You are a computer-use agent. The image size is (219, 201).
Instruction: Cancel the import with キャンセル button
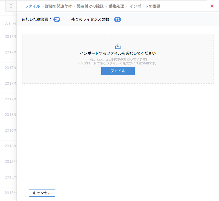[x=42, y=193]
